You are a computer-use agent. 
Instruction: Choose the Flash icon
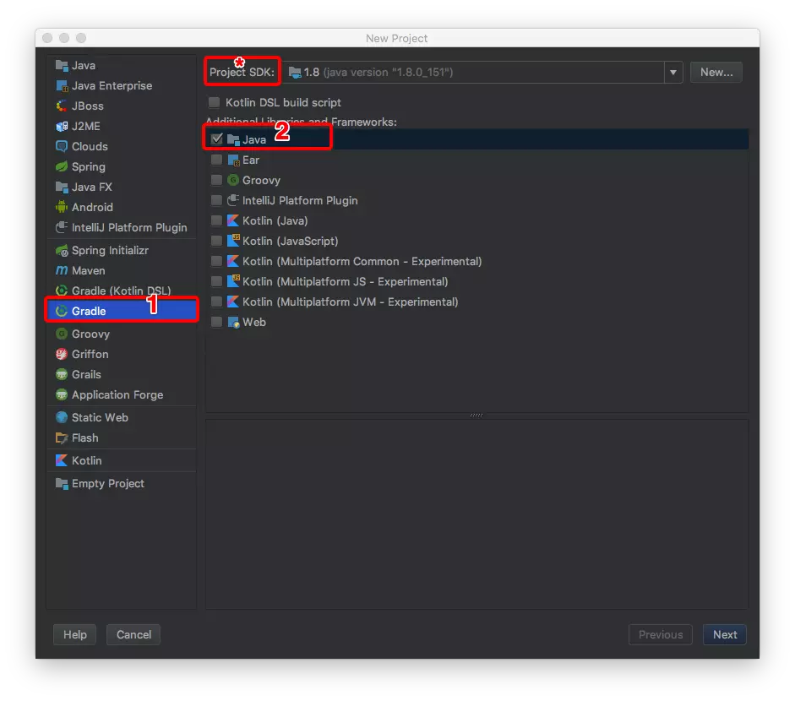point(62,438)
